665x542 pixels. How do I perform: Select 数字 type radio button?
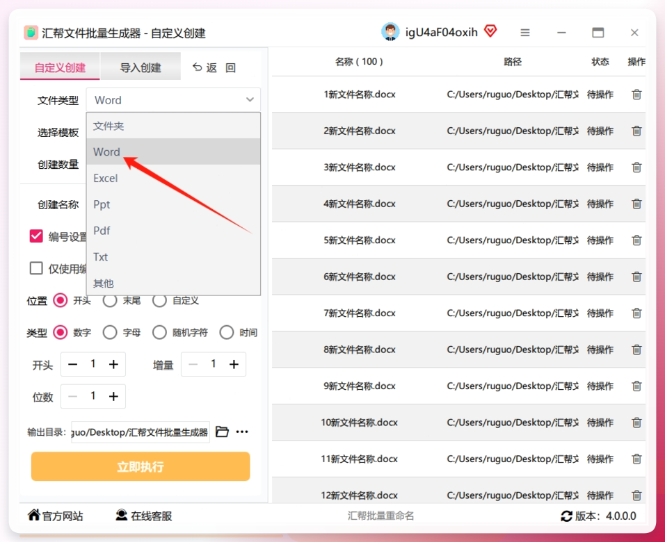pos(61,333)
